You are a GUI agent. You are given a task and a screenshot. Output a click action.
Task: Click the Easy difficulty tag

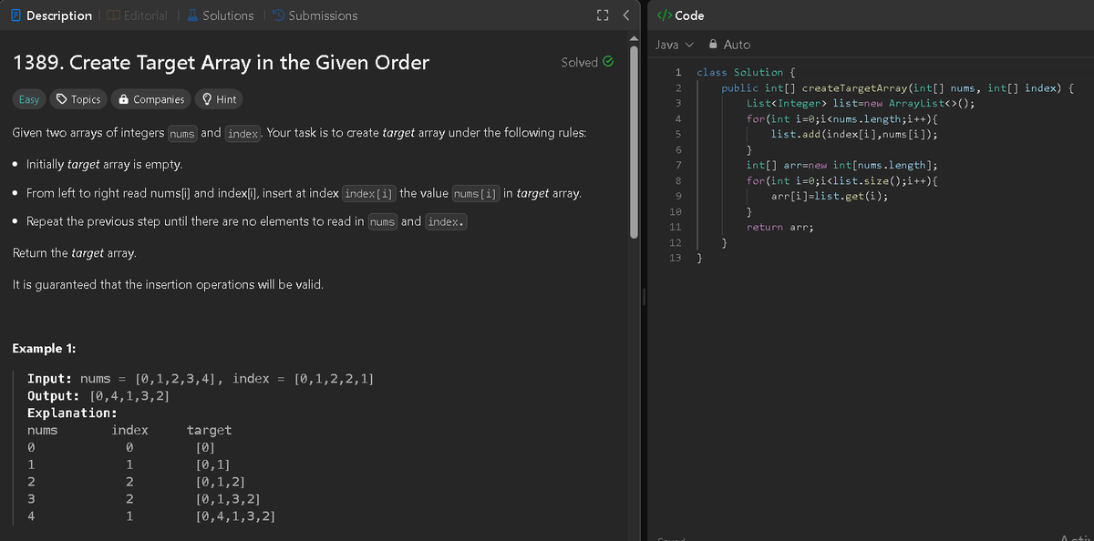click(29, 99)
